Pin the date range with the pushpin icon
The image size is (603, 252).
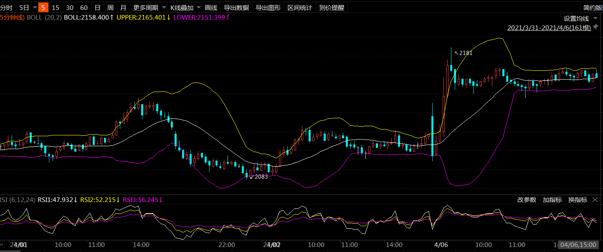595,27
